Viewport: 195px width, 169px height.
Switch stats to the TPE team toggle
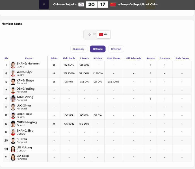[x=92, y=34]
